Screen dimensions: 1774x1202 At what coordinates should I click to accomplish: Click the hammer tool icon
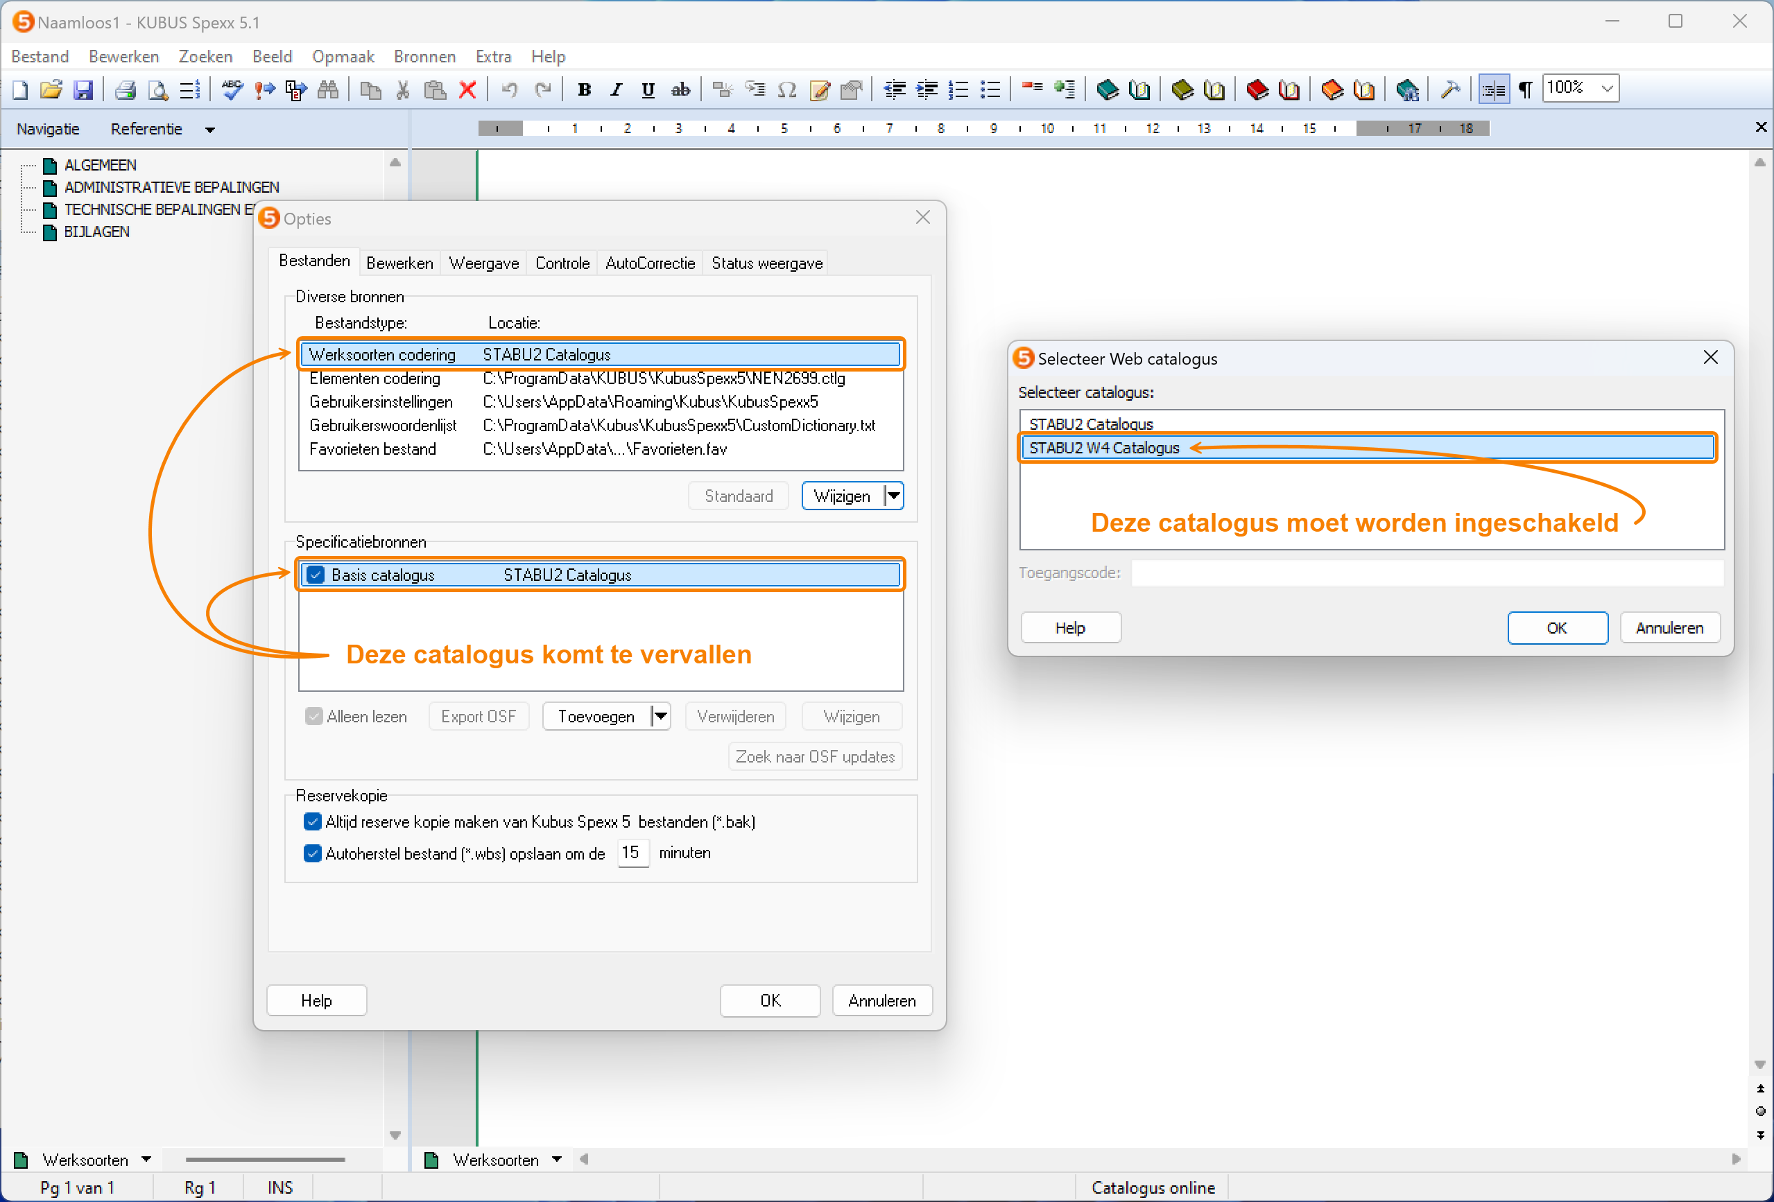1450,90
